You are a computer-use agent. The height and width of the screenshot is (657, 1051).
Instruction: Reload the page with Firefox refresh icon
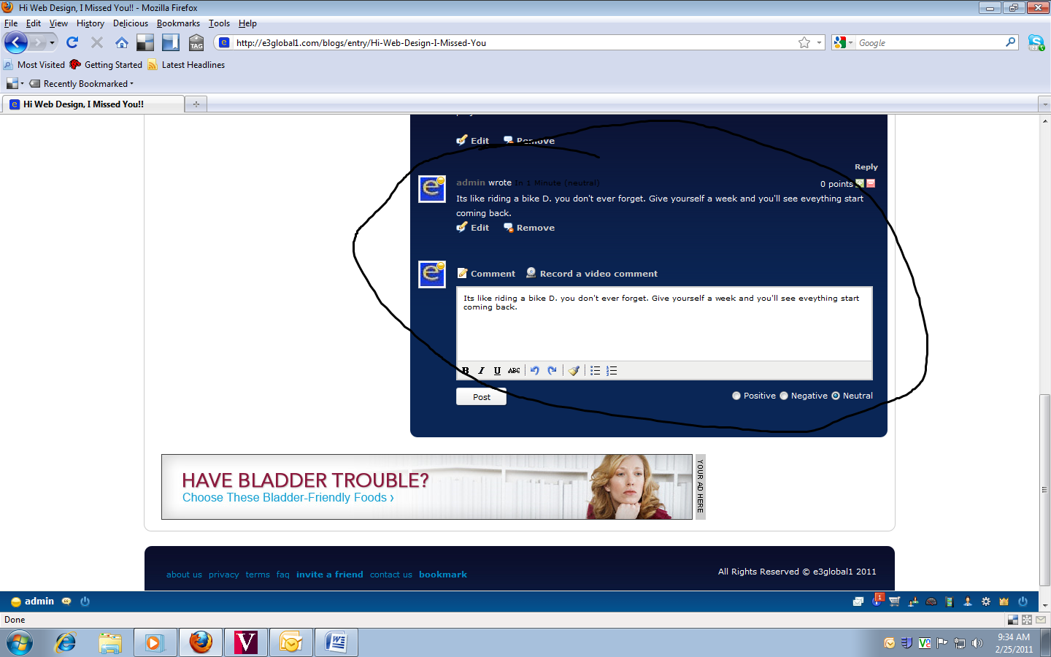coord(72,42)
